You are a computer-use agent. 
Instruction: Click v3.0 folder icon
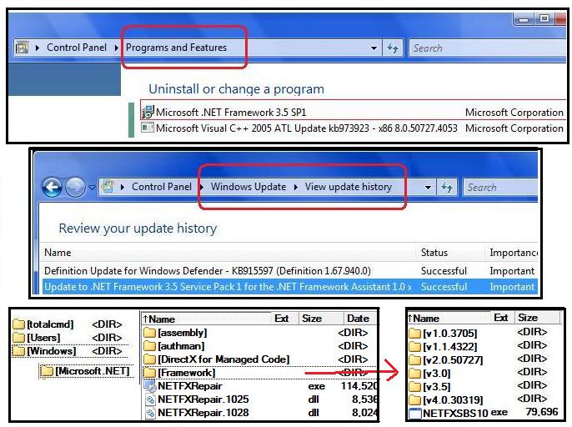coord(414,374)
